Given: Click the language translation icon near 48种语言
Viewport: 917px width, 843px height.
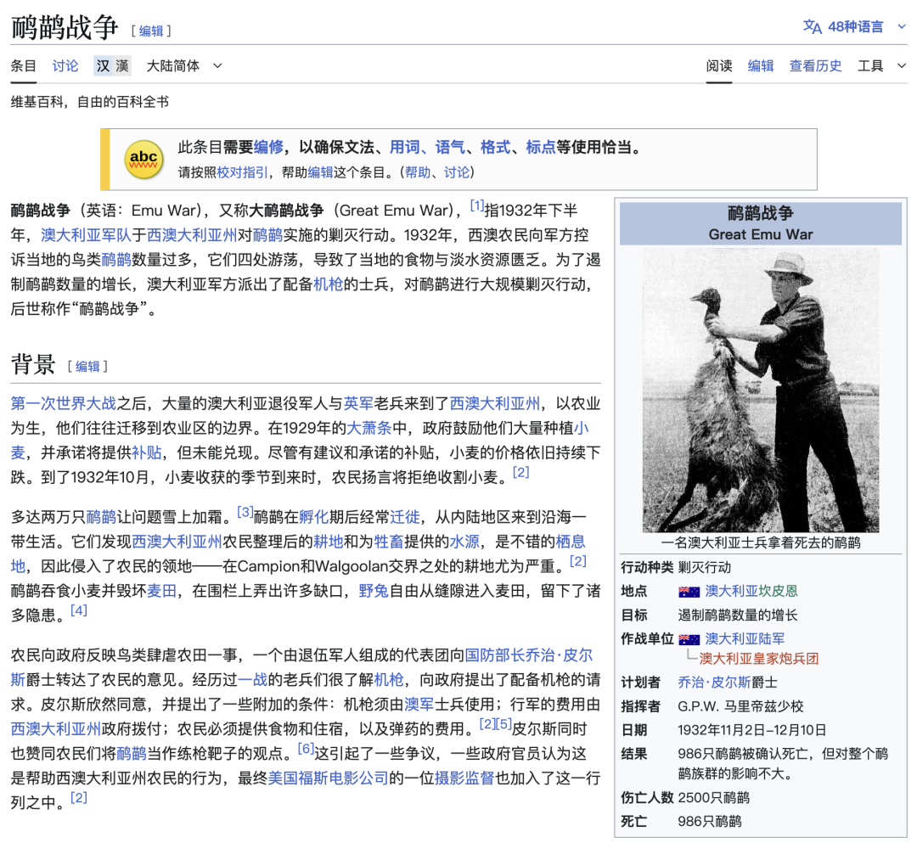Looking at the screenshot, I should click(x=813, y=26).
